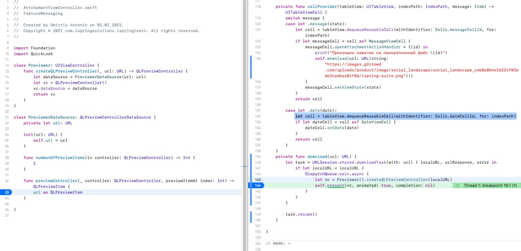Click 'UIViewController' in the Previewer class declaration
This screenshot has width=521, height=251.
(x=75, y=65)
